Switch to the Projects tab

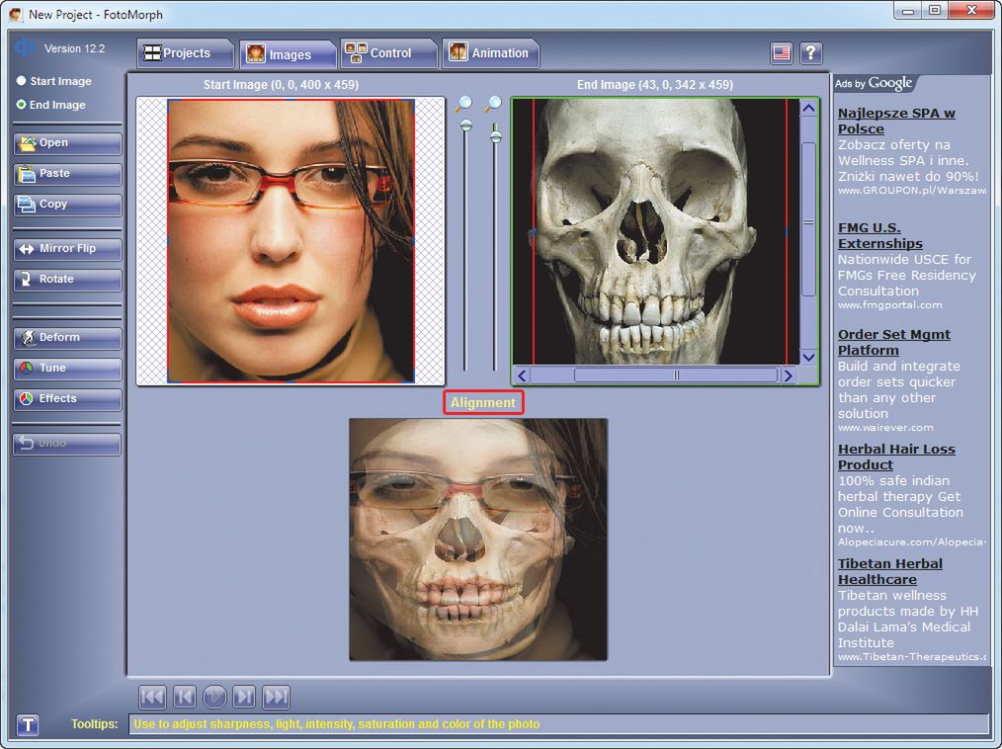point(179,53)
